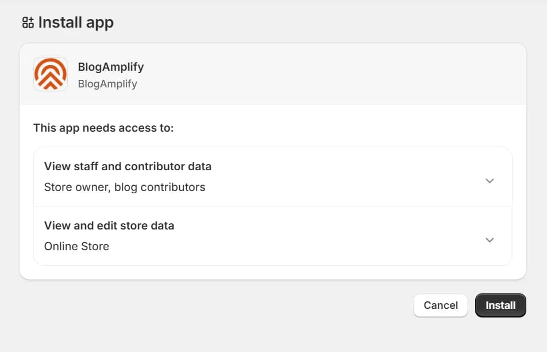Viewport: 547px width, 352px height.
Task: Open the chevron beside Online Store permission
Action: [490, 240]
